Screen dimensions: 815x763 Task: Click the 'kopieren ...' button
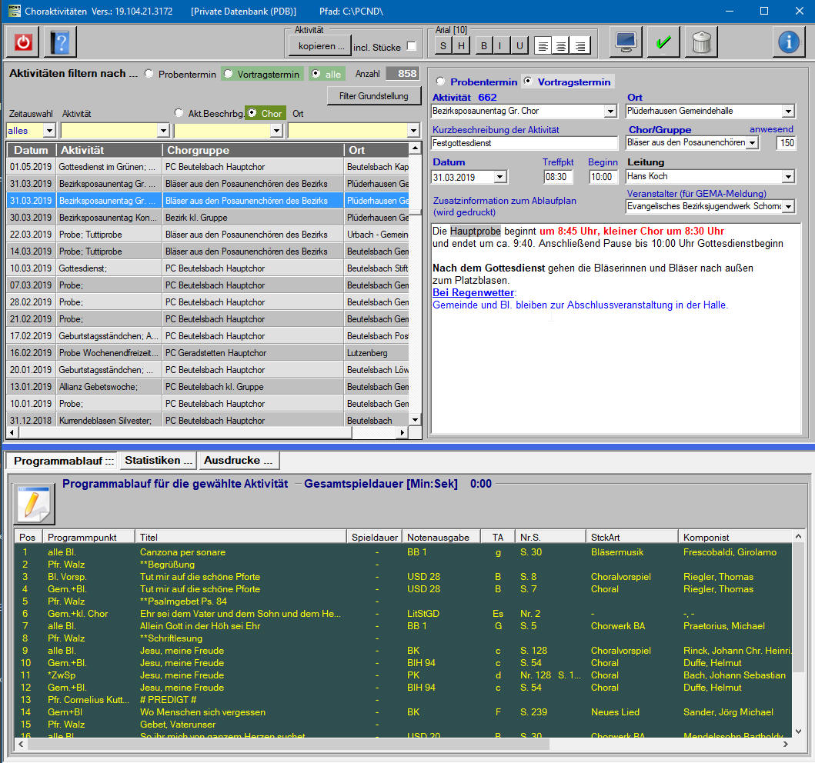click(x=320, y=46)
